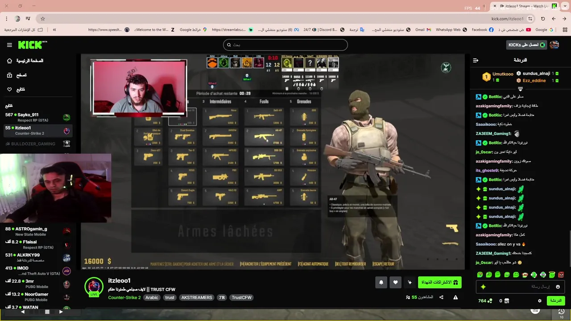Click the gifted subscriptions green button

[x=439, y=282]
